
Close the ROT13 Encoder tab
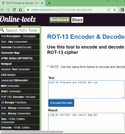click(42, 3)
